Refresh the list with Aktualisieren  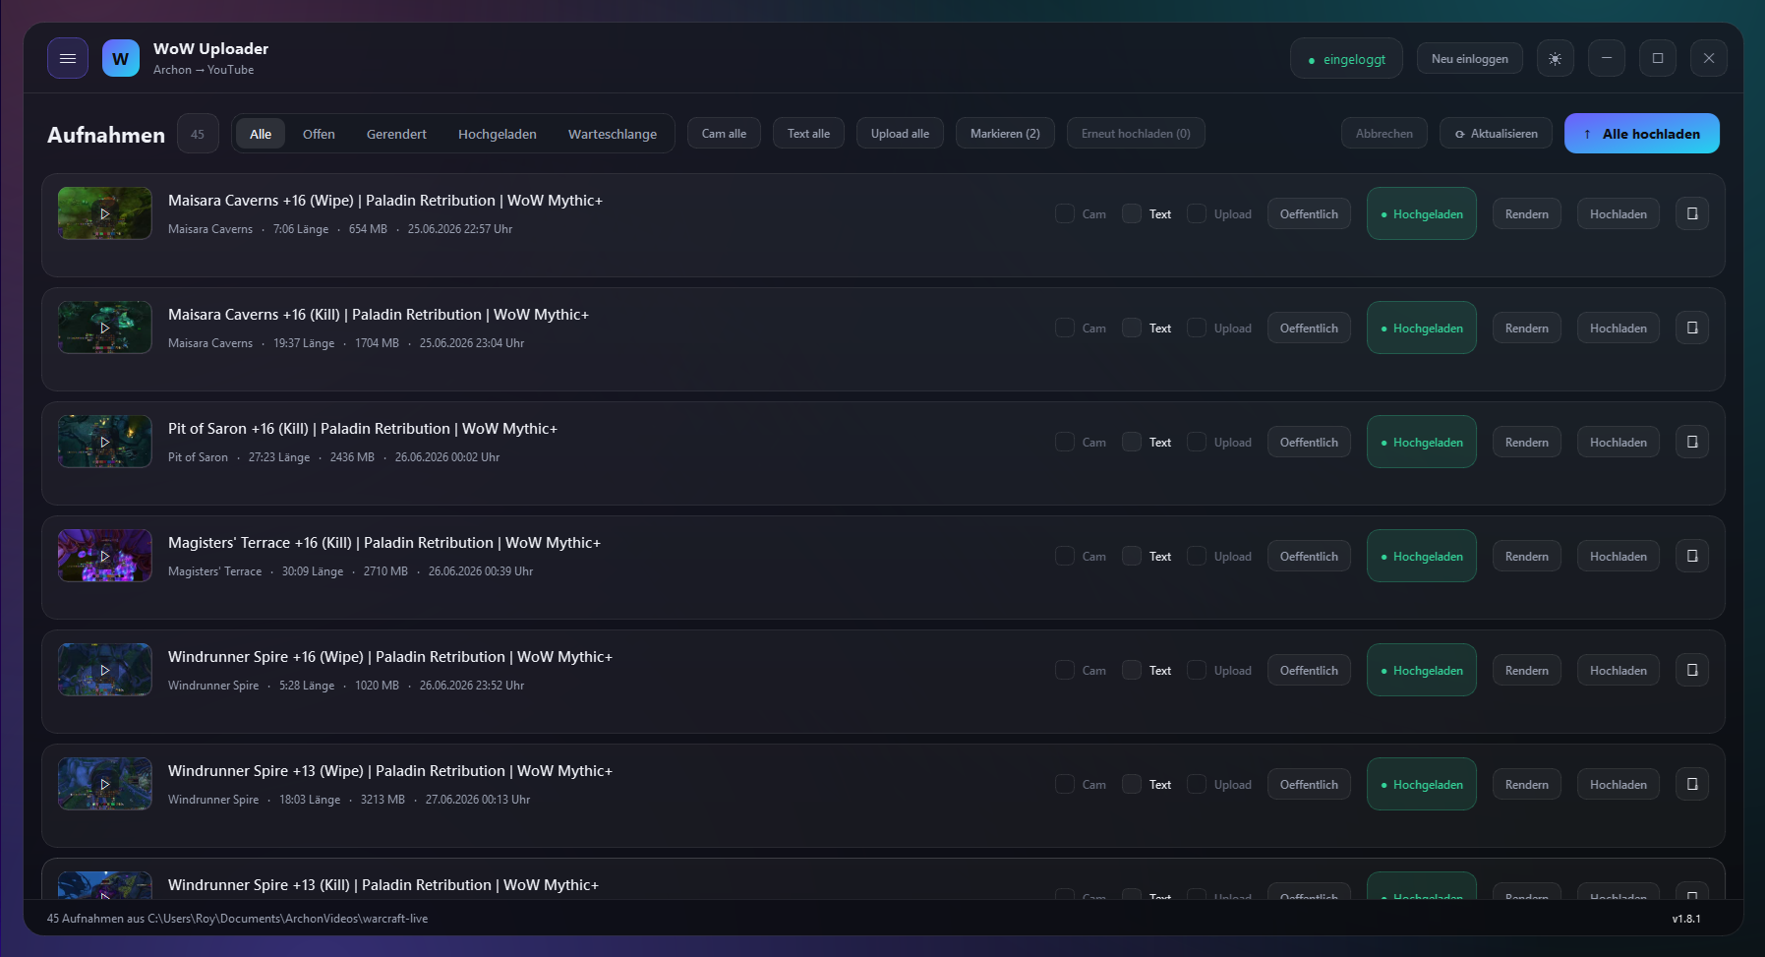pos(1496,134)
